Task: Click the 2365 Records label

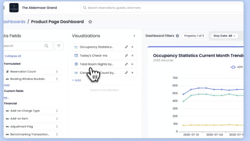Action: [x=163, y=60]
